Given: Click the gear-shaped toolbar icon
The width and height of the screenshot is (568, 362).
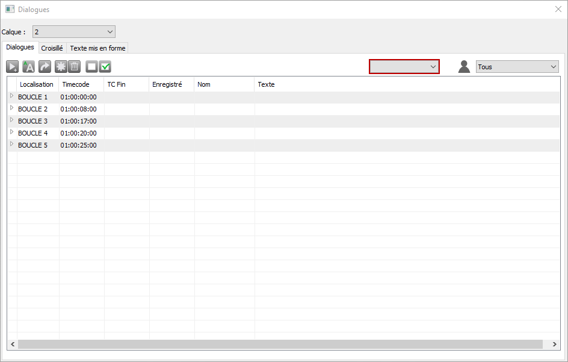Looking at the screenshot, I should [61, 67].
